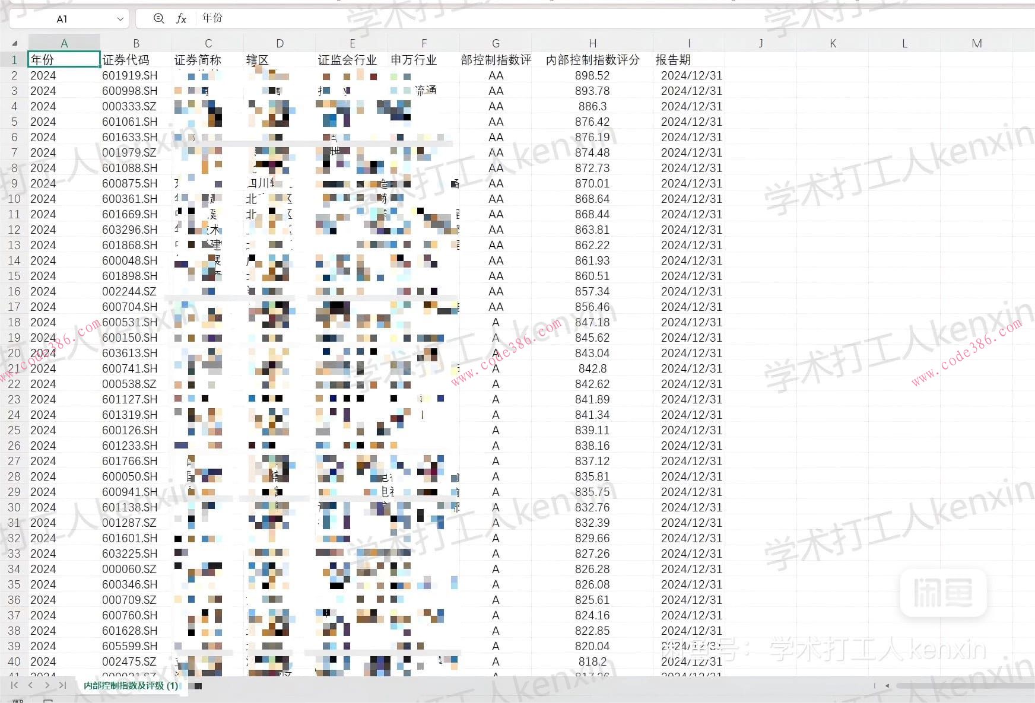Click the 辖区 header cell
Viewport: 1035px width, 703px height.
click(x=280, y=59)
